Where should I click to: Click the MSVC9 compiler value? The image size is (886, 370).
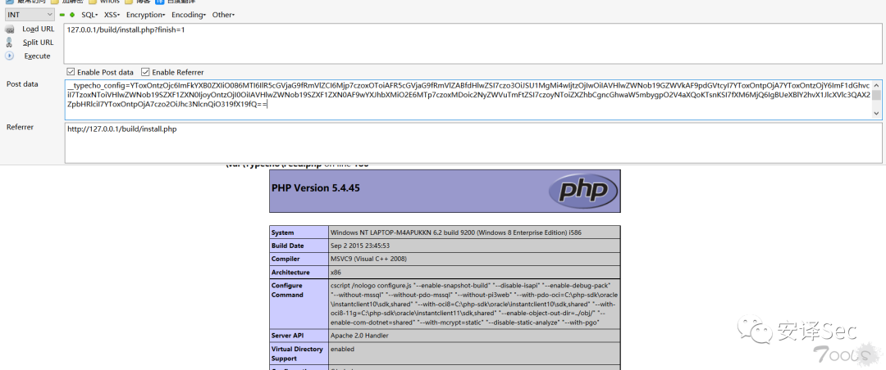point(368,259)
